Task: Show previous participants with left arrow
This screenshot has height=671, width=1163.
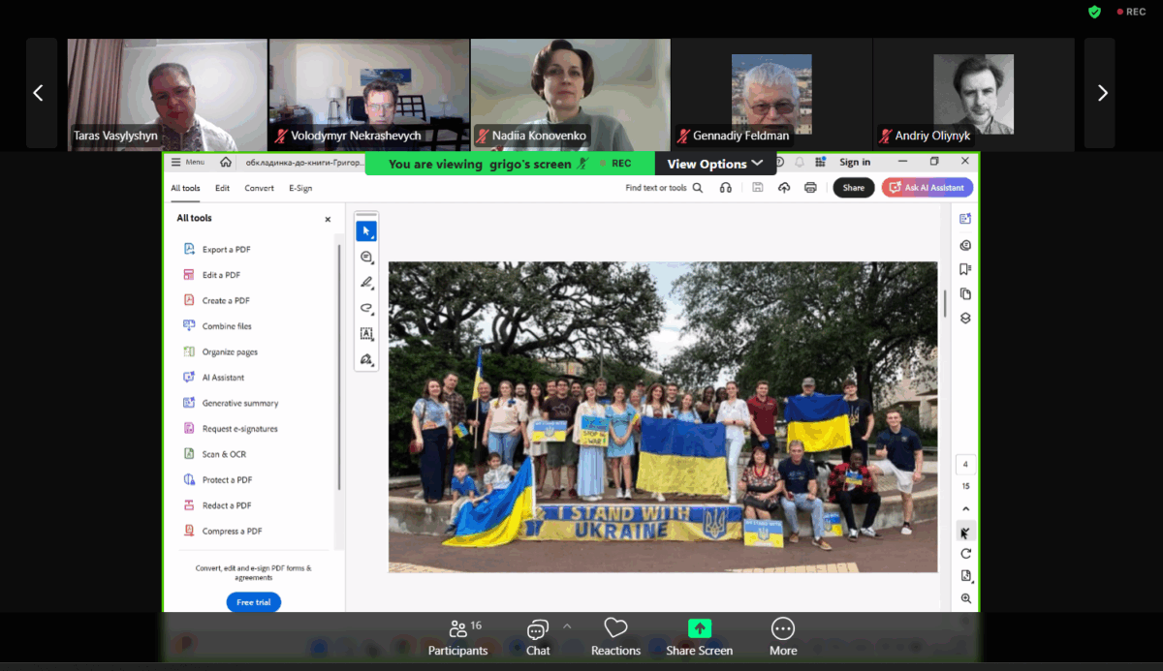Action: click(39, 93)
